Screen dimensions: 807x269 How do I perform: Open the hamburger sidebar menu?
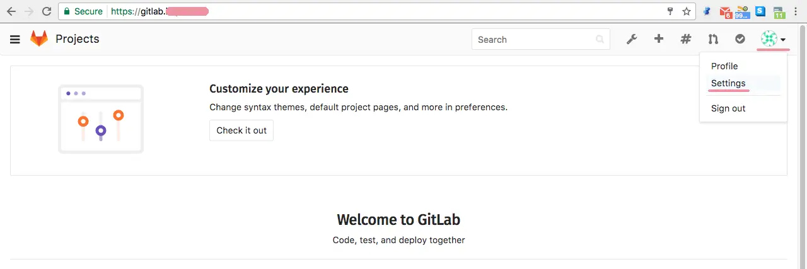pos(15,39)
